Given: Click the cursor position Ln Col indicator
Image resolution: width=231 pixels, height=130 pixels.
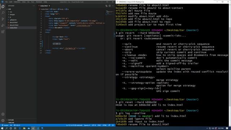Looking at the screenshot, I should click(x=74, y=125).
